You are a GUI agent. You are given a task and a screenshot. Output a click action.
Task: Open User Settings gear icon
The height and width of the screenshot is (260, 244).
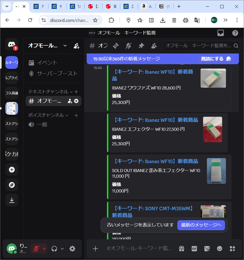tap(72, 249)
